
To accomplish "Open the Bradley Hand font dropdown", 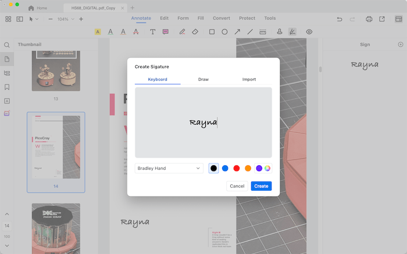I will click(169, 168).
